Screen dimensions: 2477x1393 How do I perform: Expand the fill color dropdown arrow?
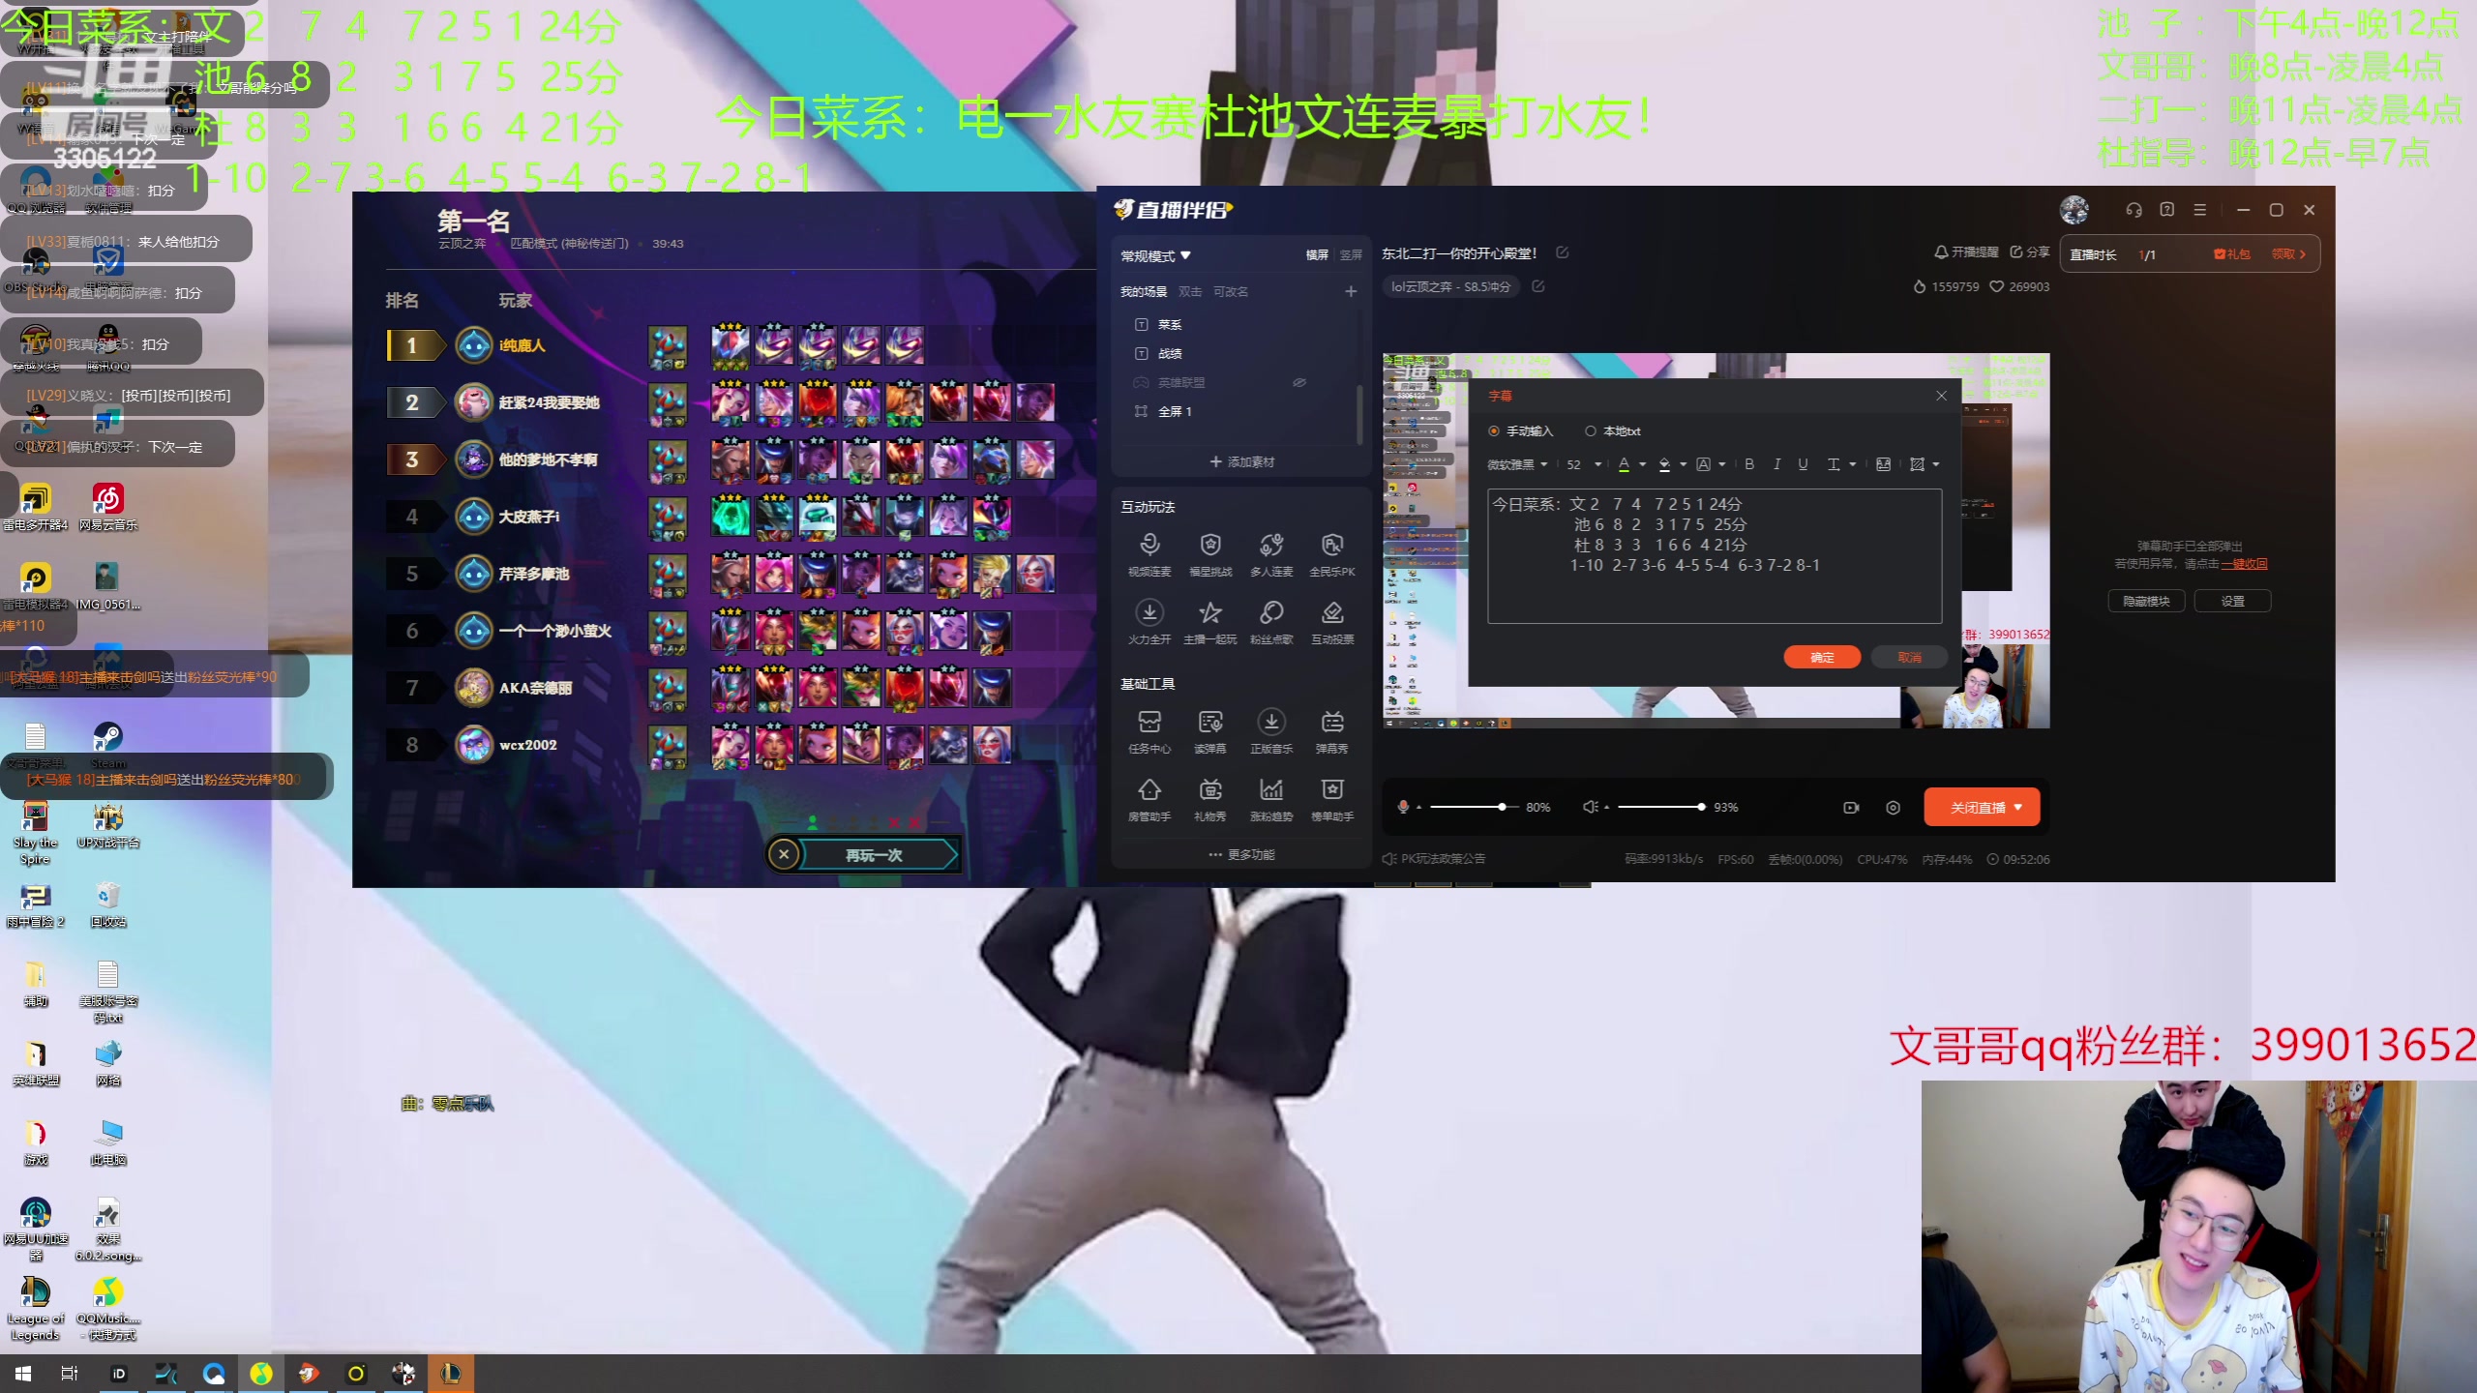pyautogui.click(x=1684, y=465)
